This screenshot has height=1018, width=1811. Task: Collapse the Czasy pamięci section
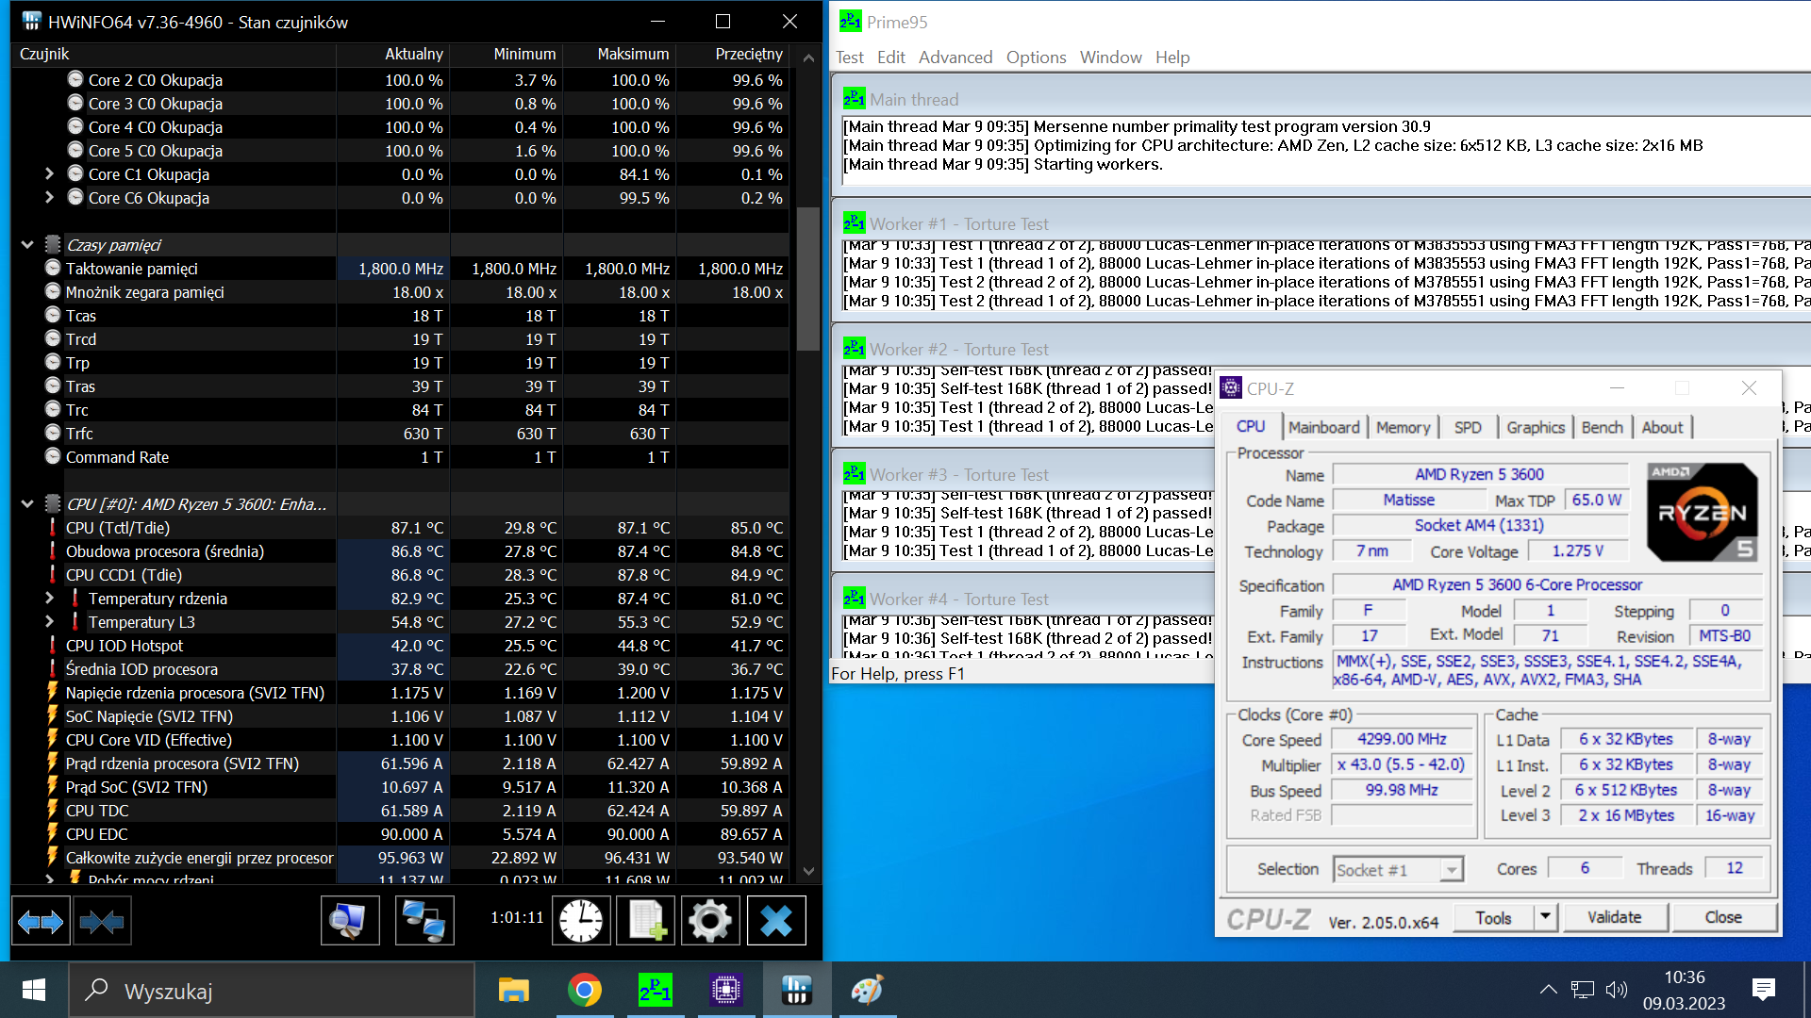tap(27, 245)
